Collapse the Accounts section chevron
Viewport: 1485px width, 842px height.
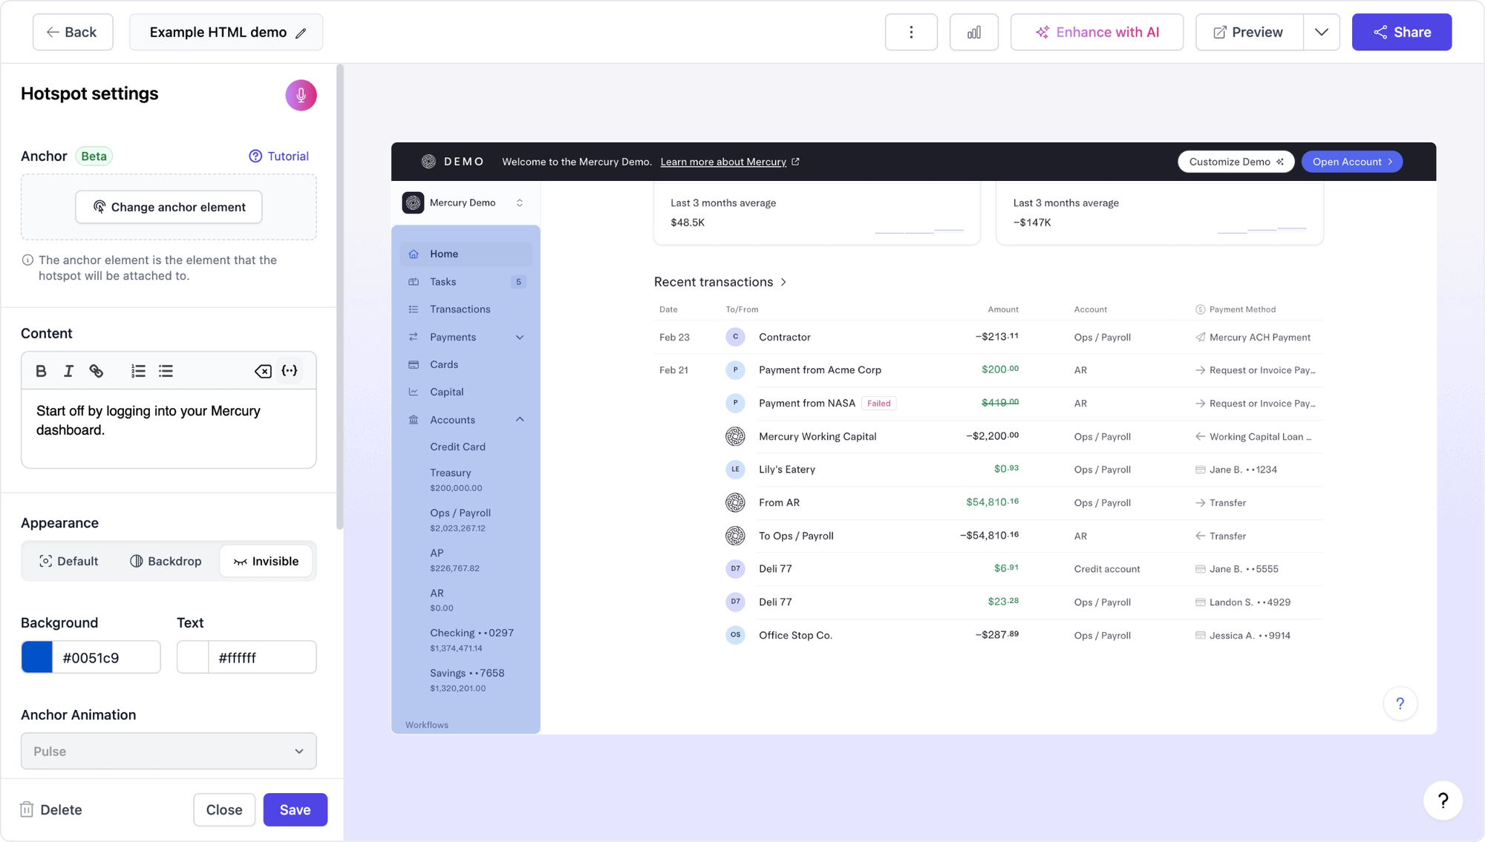tap(520, 420)
